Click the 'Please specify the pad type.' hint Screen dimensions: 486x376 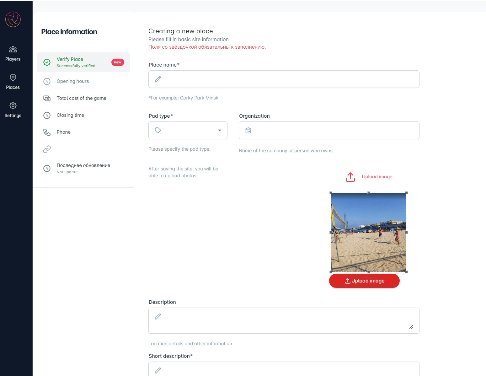point(179,149)
